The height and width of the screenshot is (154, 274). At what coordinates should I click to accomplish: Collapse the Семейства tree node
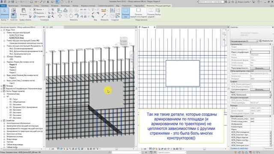point(2,121)
